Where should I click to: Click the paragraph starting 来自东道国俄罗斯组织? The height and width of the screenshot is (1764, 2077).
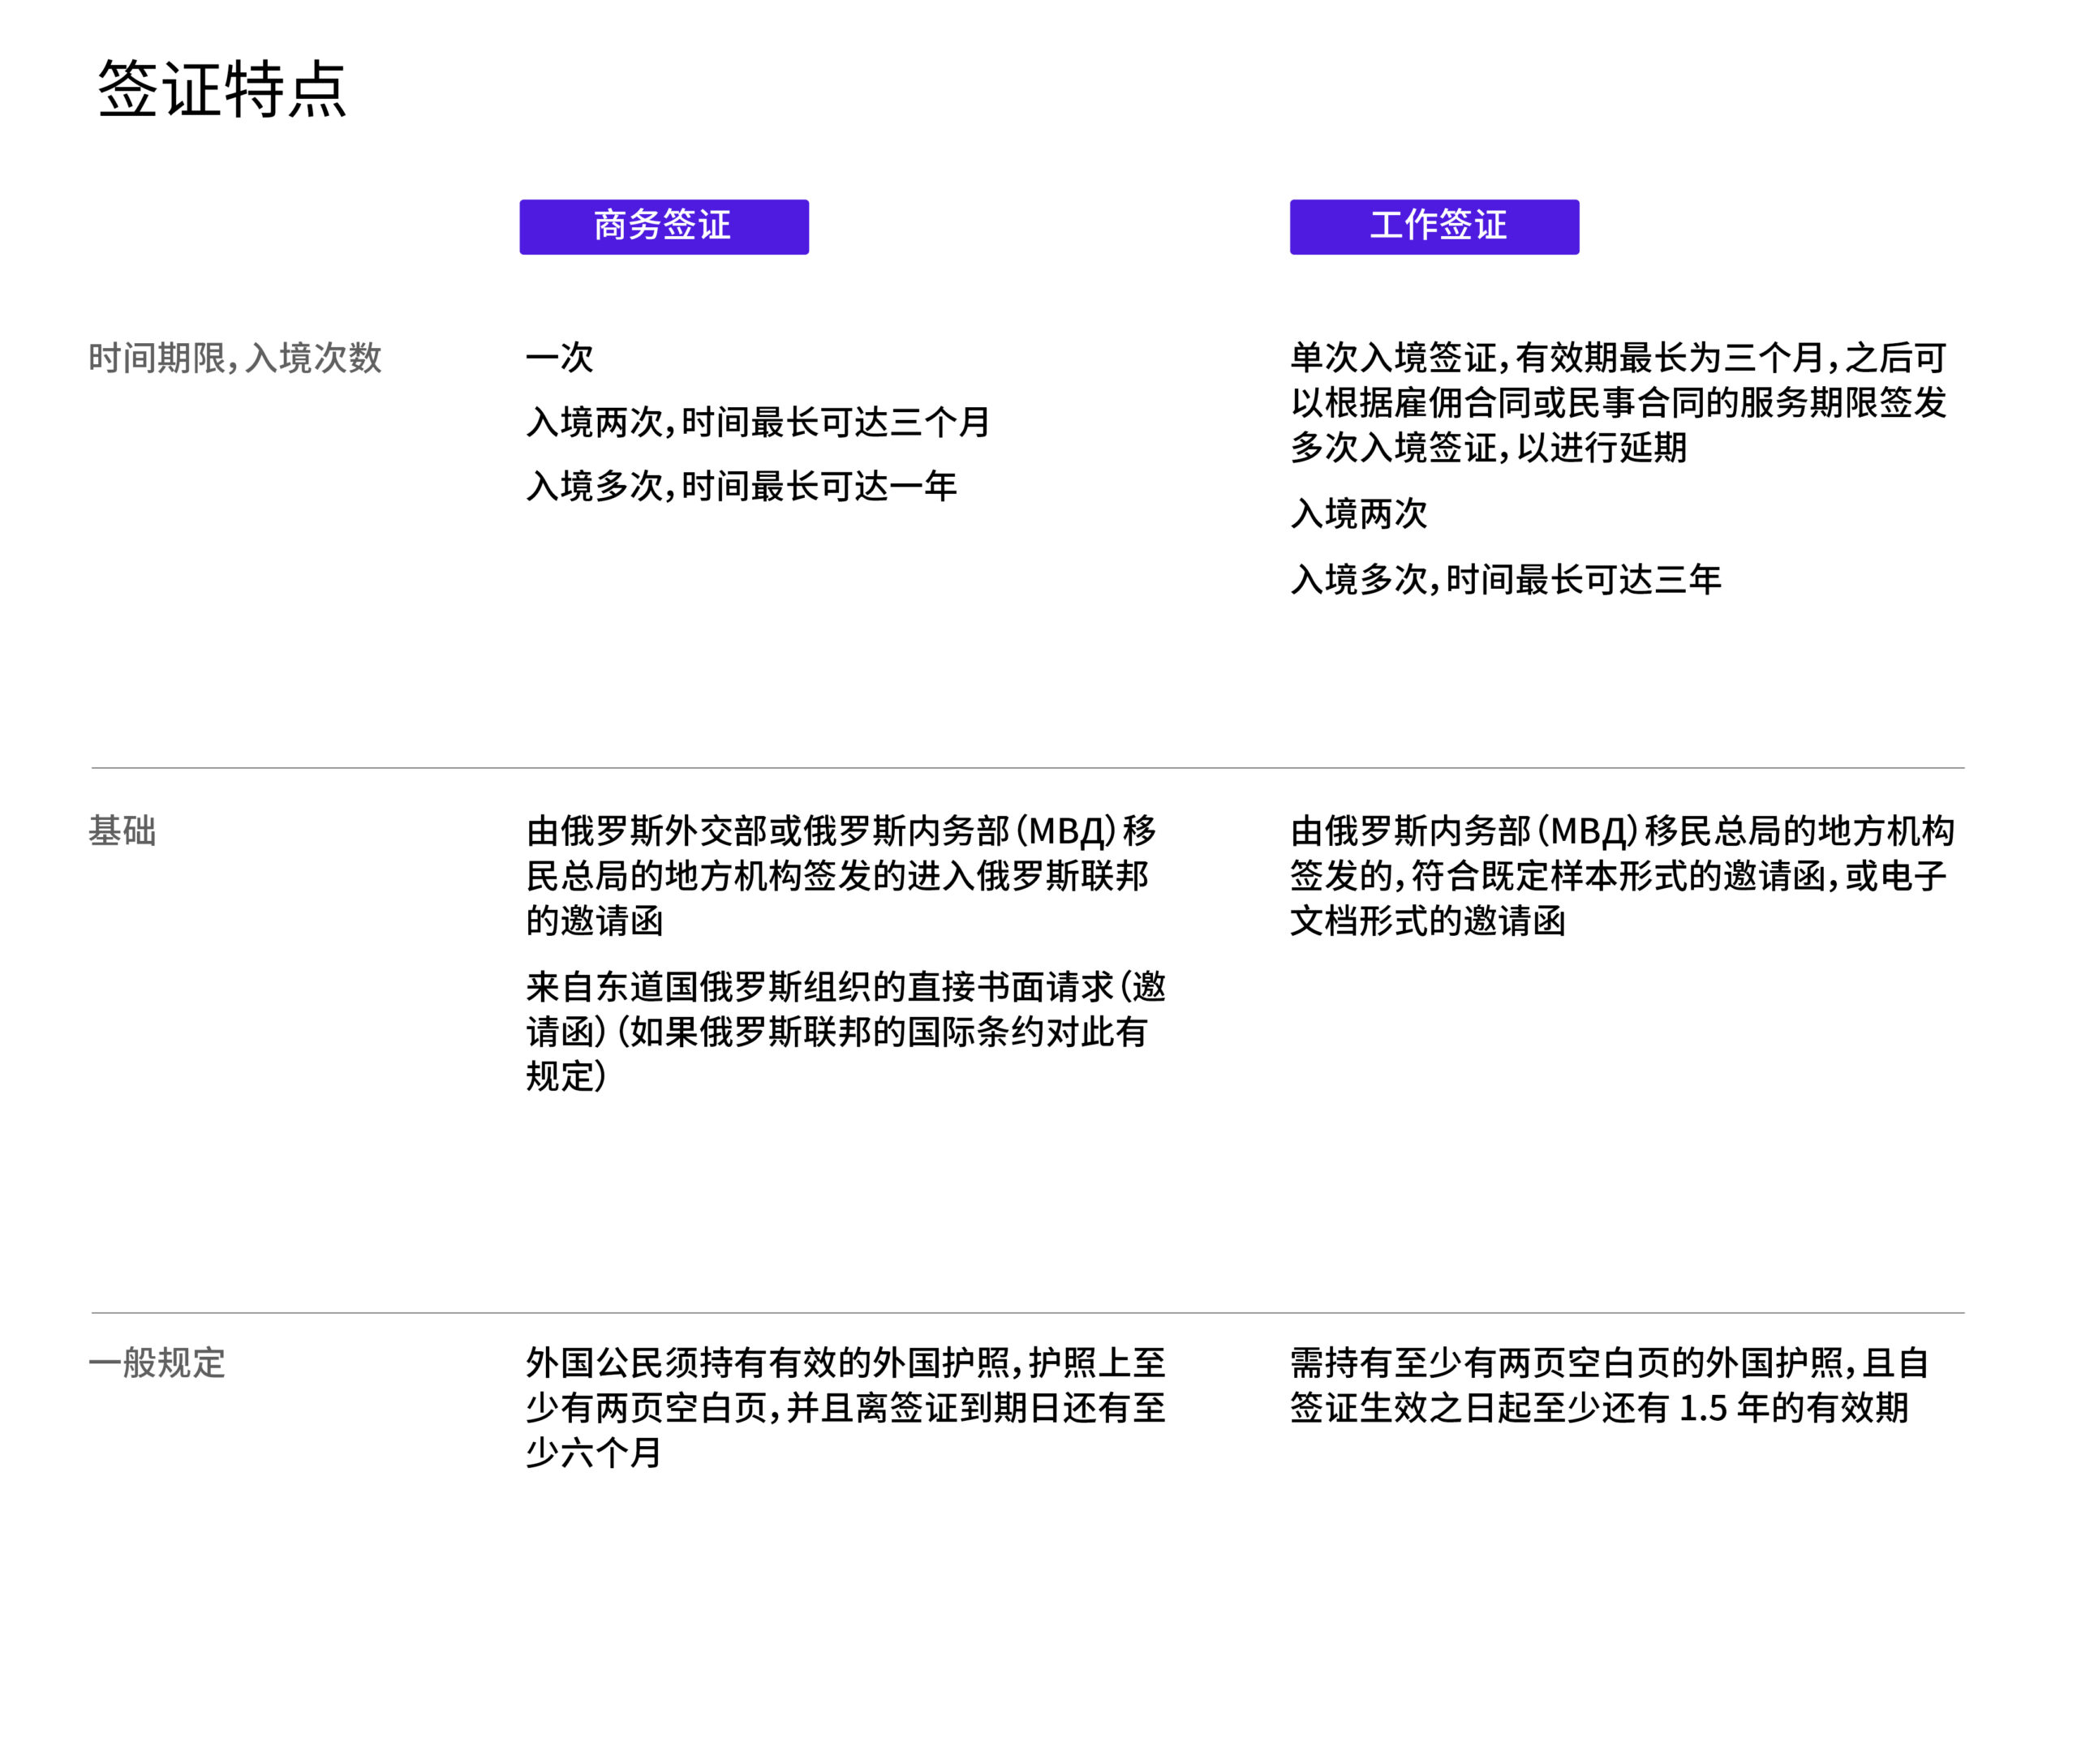[845, 1032]
